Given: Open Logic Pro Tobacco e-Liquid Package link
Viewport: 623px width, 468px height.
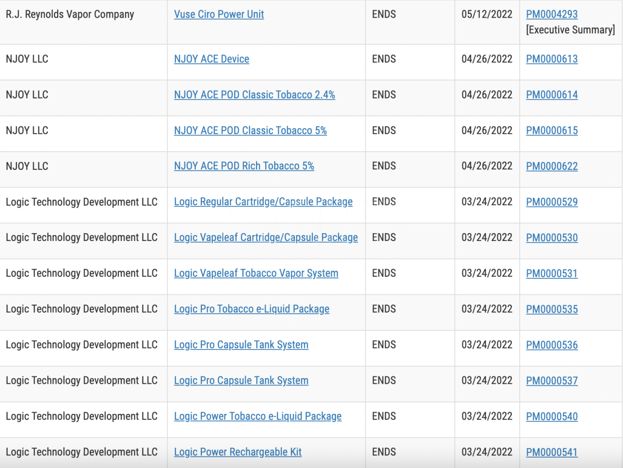Looking at the screenshot, I should (x=252, y=310).
